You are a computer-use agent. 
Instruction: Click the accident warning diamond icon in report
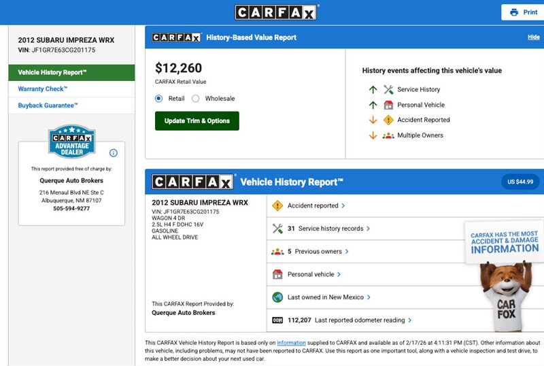(277, 205)
